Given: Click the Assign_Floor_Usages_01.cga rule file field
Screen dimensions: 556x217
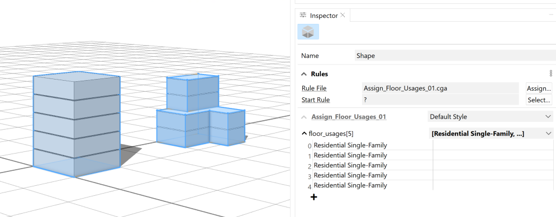Looking at the screenshot, I should pos(440,88).
